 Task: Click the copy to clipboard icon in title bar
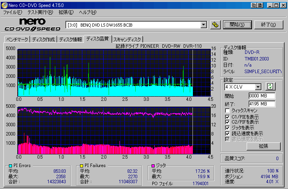[254, 5]
